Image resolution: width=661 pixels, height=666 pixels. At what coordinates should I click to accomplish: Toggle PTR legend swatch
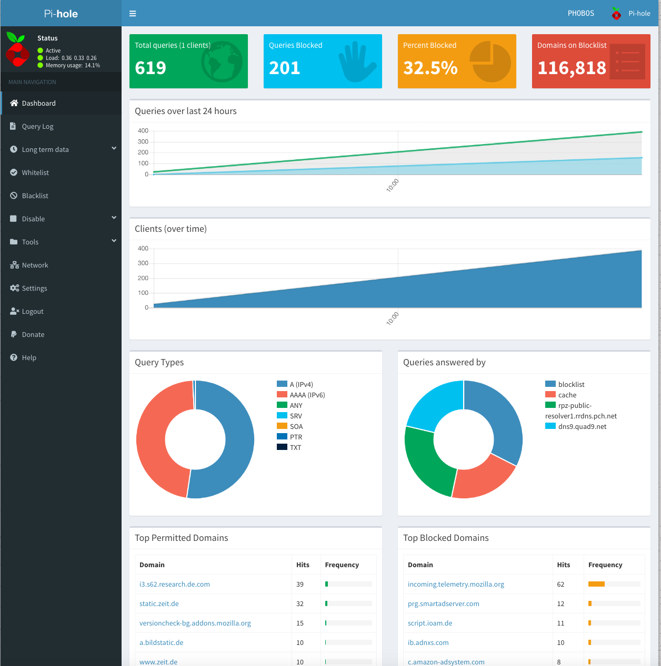click(x=282, y=437)
